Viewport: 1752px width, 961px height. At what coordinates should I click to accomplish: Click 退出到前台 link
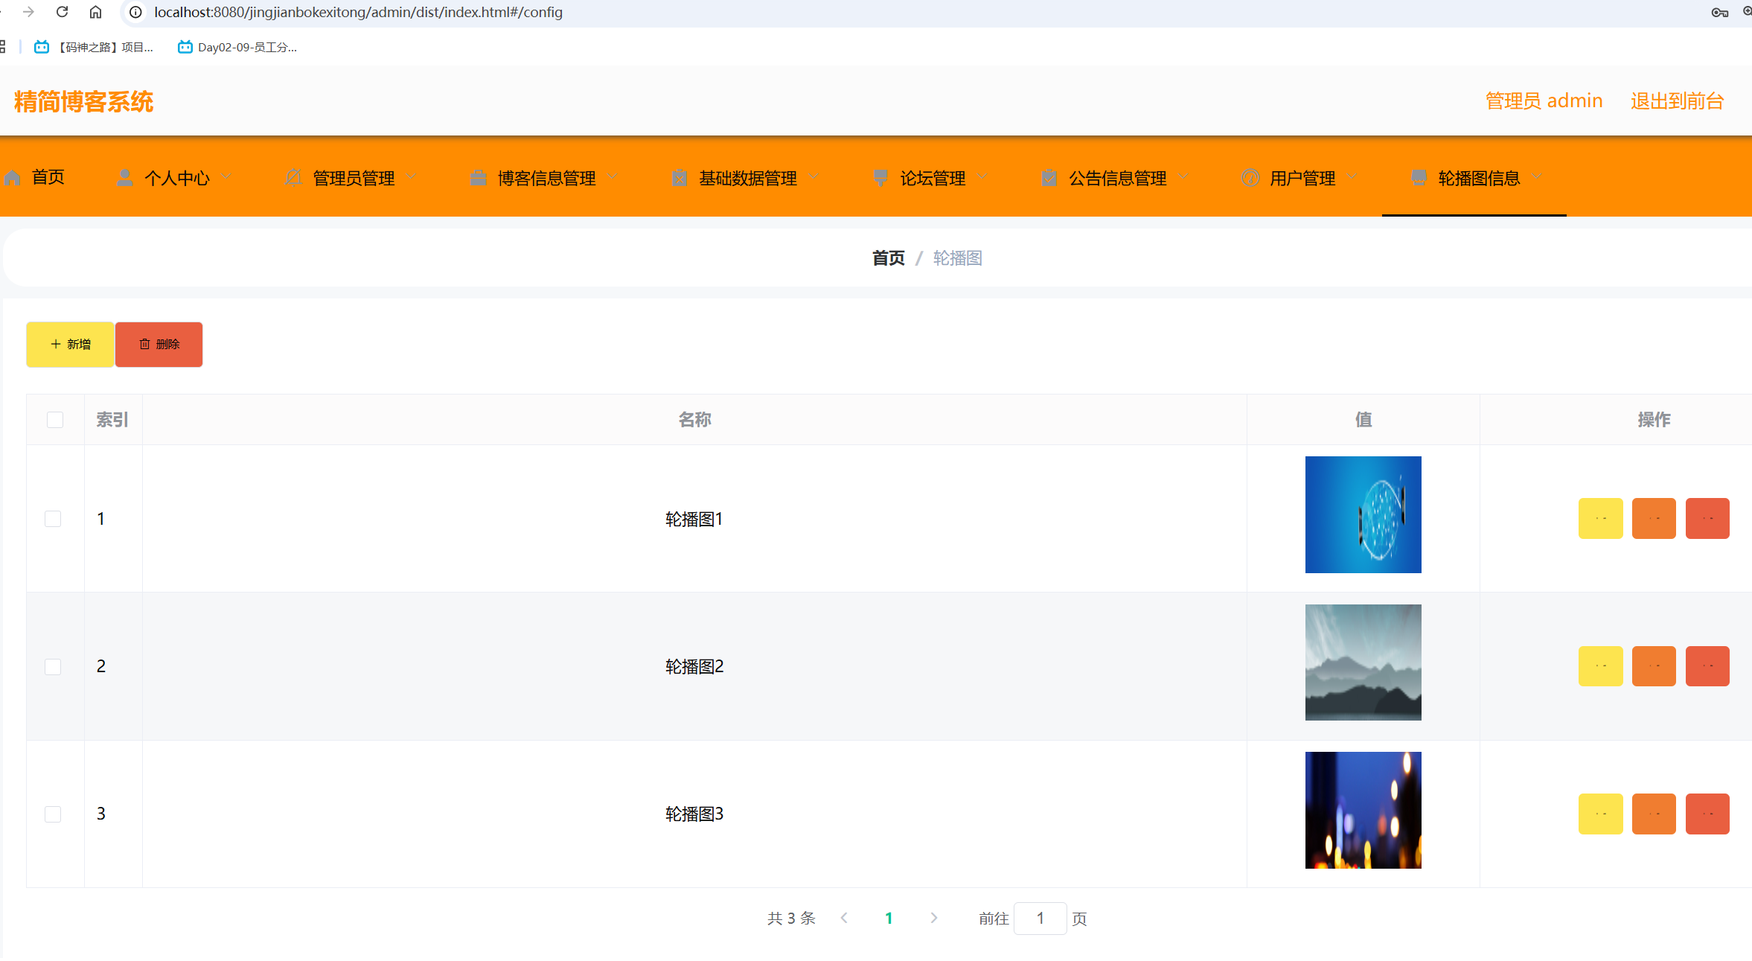point(1677,100)
